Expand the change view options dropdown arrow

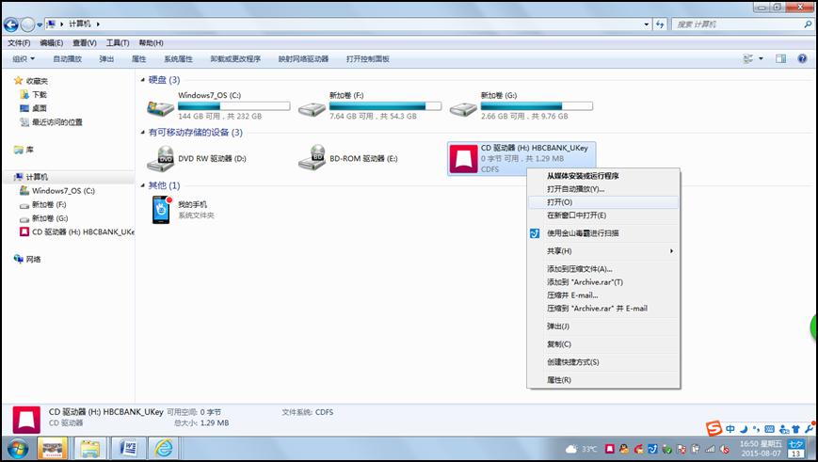click(761, 58)
